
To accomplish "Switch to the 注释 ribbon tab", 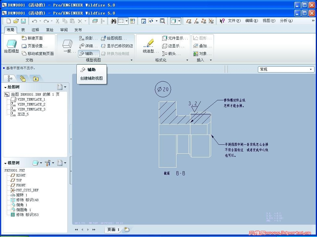I will [x=35, y=30].
